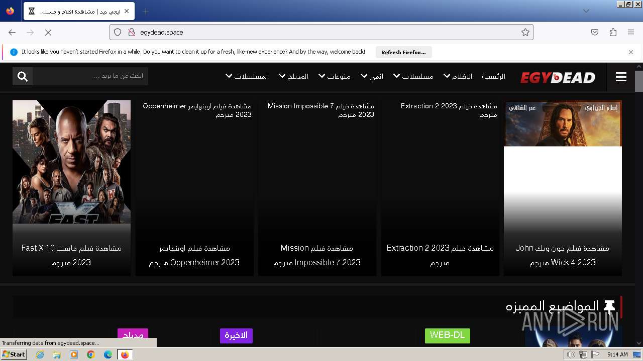The height and width of the screenshot is (361, 643).
Task: Click the المواضيع المميزه section heading
Action: pos(552,306)
